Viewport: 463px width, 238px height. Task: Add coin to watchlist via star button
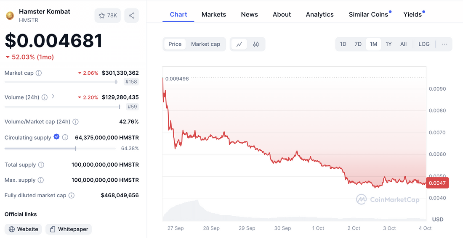pos(107,16)
